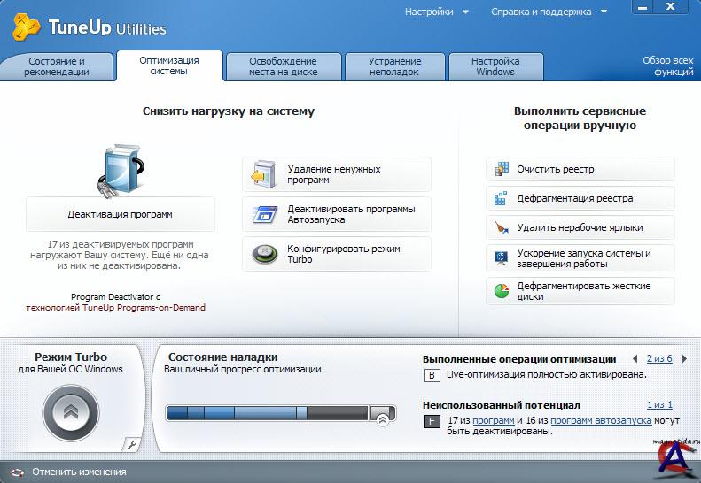The image size is (701, 483).
Task: Open Конфигурировать режим Turbo
Action: [x=336, y=254]
